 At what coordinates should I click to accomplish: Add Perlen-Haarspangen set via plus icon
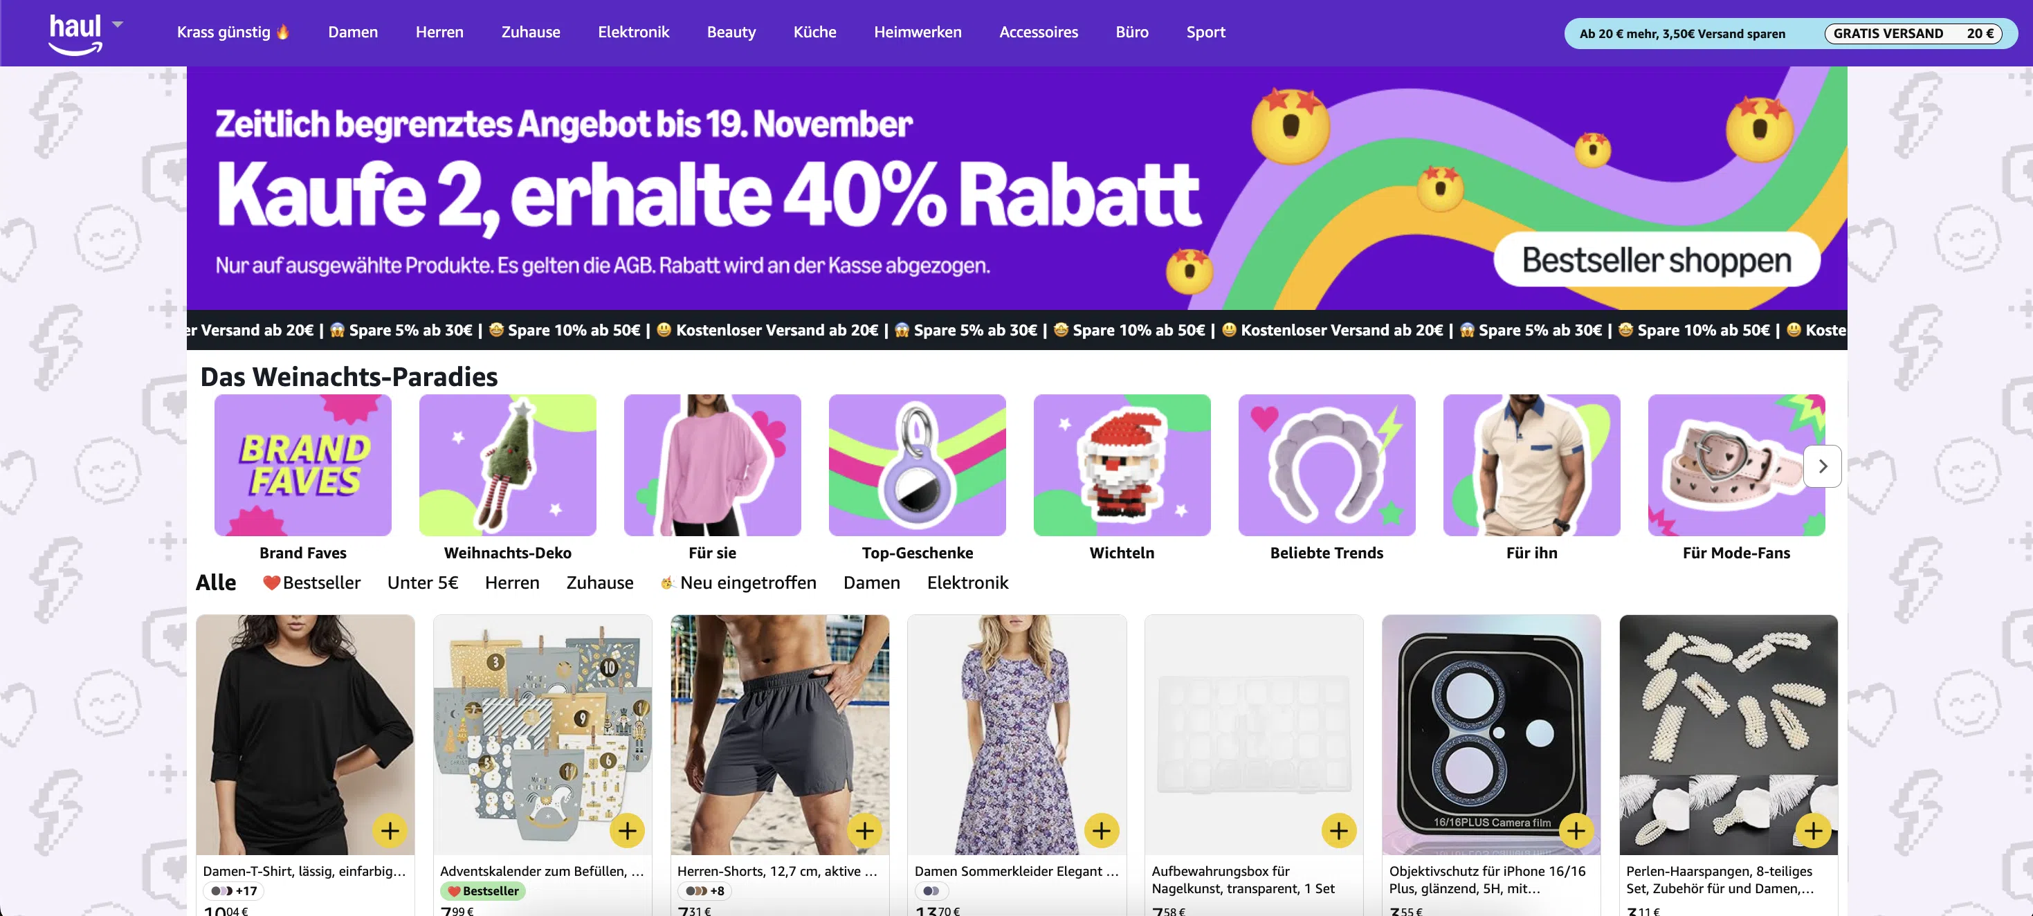[1814, 831]
